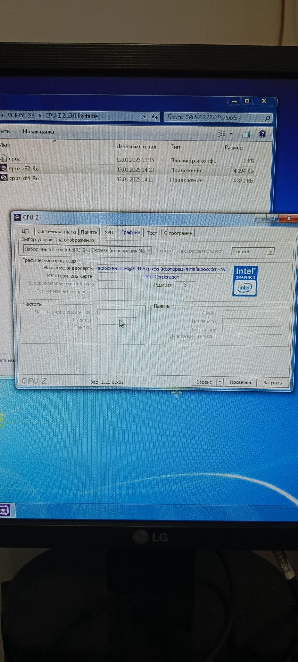Open the Тест tab

pyautogui.click(x=152, y=233)
